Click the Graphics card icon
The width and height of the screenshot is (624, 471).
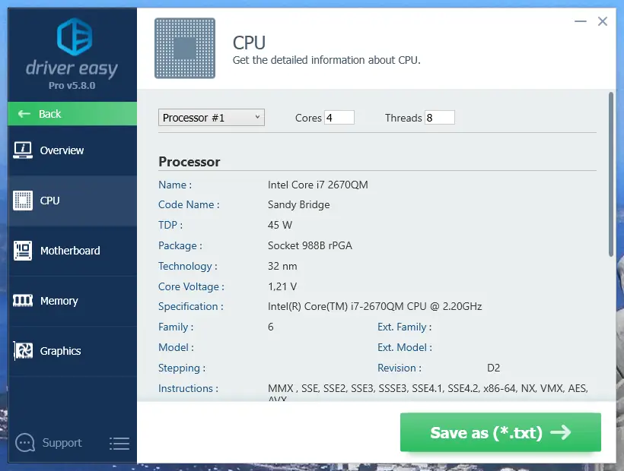tap(23, 351)
